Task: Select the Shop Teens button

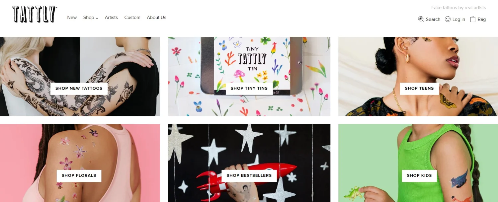Action: 419,88
